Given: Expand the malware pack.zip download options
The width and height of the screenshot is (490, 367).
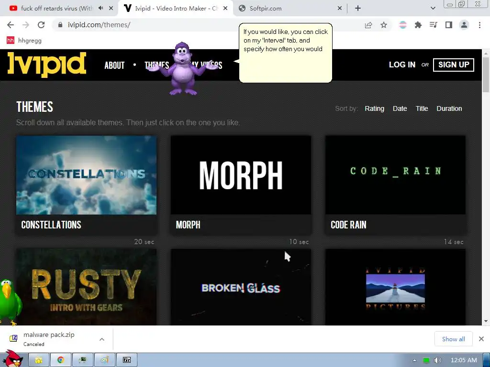Looking at the screenshot, I should 102,339.
